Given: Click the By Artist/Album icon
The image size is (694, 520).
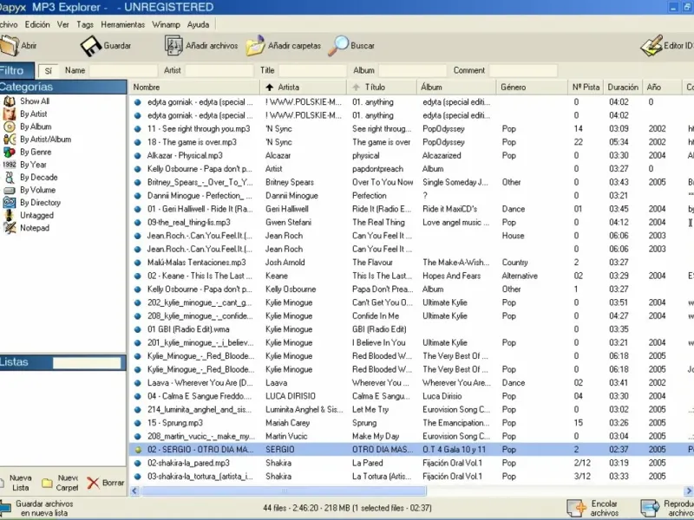Looking at the screenshot, I should tap(10, 140).
